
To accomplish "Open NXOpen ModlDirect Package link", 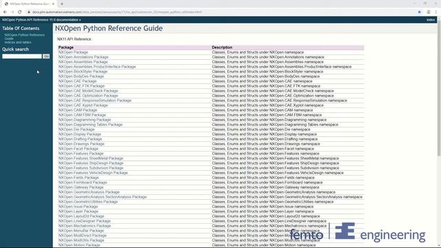I will [x=83, y=236].
